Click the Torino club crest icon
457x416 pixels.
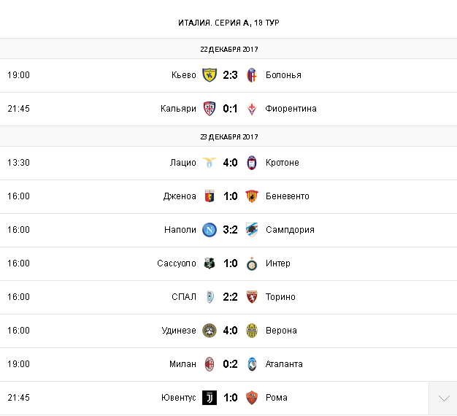click(252, 297)
